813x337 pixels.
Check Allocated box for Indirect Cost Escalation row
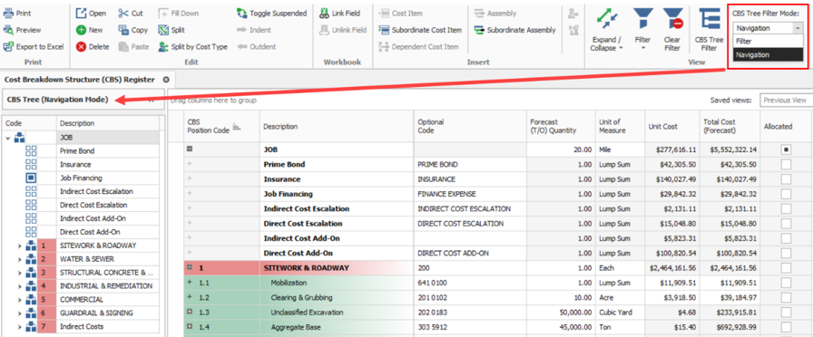[x=786, y=208]
